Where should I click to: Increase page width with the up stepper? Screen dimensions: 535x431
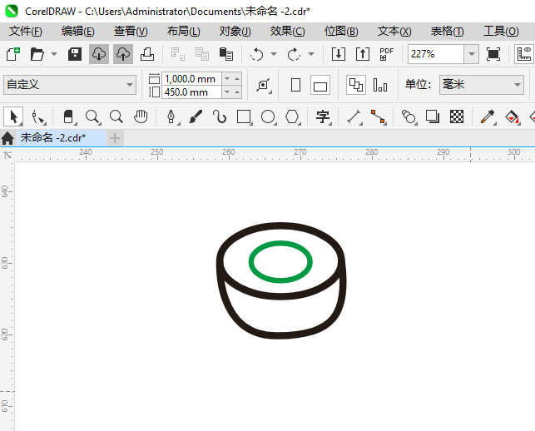237,79
